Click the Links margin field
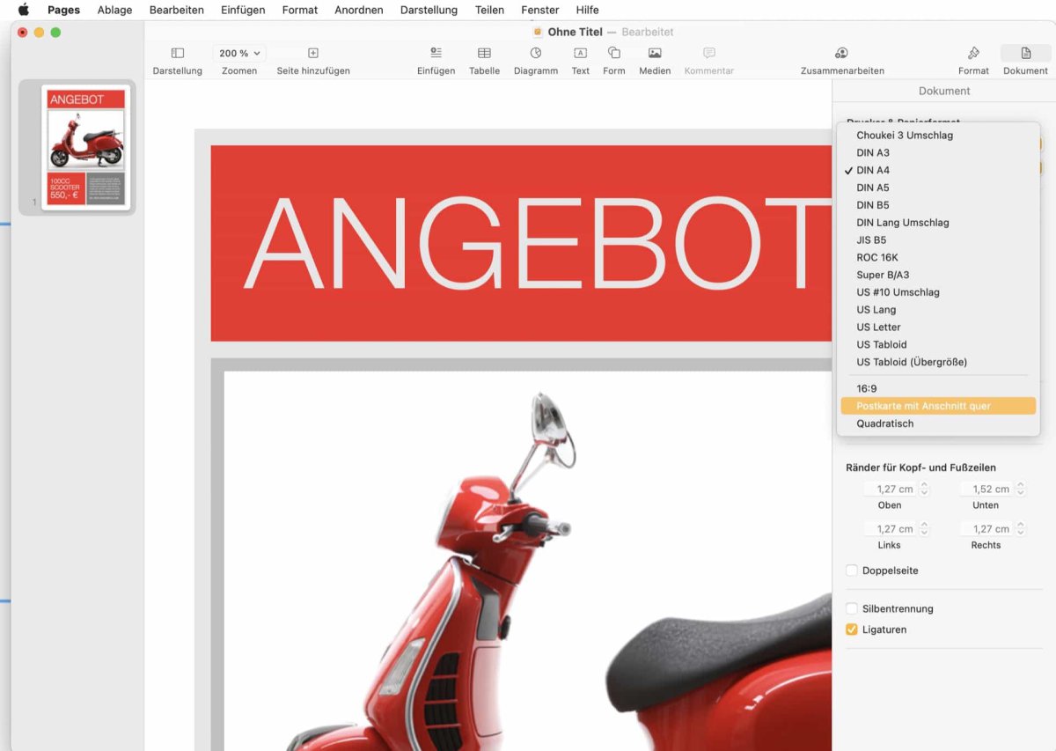The height and width of the screenshot is (751, 1056). pos(890,529)
